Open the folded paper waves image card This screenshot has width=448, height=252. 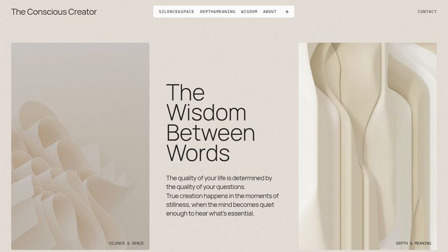pyautogui.click(x=80, y=146)
